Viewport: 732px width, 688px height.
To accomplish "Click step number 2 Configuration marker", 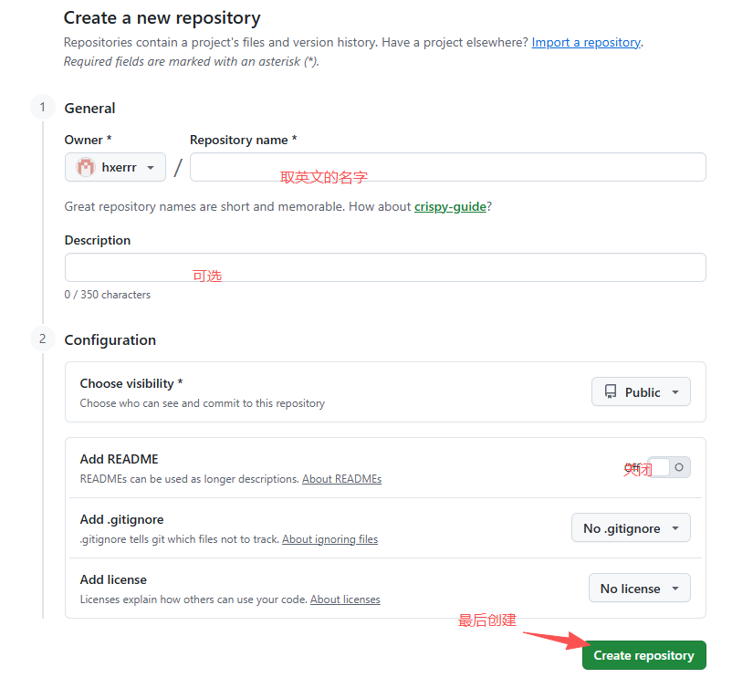I will (43, 339).
